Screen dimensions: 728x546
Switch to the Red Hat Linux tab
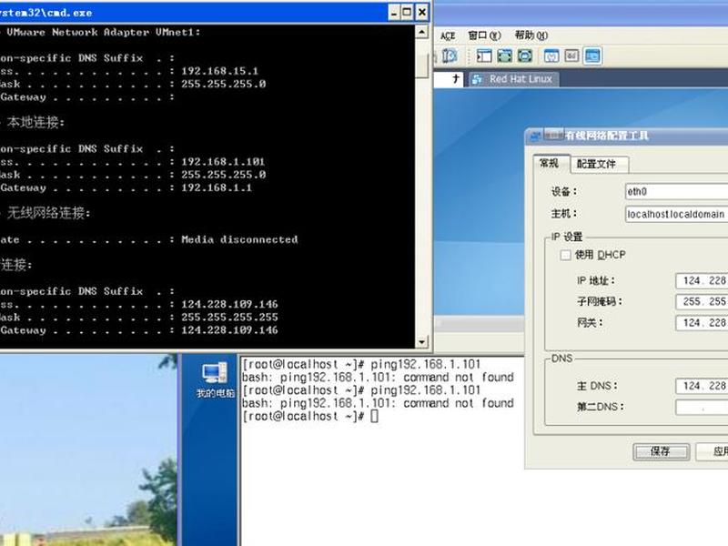coord(513,79)
